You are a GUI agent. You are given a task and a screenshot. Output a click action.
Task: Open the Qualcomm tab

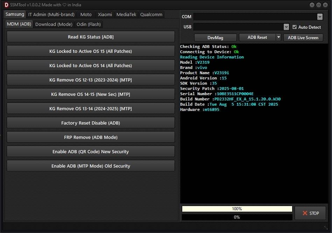tap(151, 15)
